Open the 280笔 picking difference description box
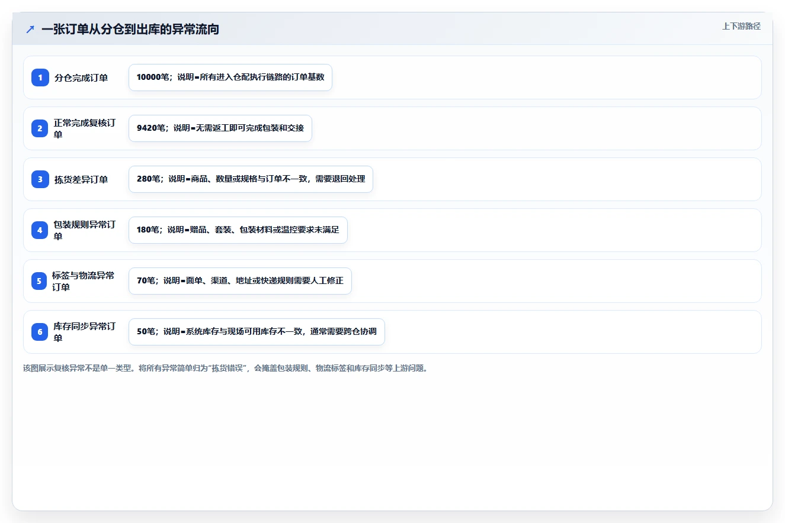This screenshot has height=523, width=785. (x=251, y=179)
